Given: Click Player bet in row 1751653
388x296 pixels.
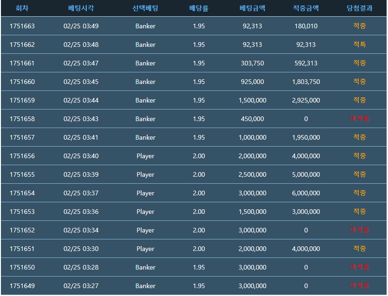Looking at the screenshot, I should (145, 212).
